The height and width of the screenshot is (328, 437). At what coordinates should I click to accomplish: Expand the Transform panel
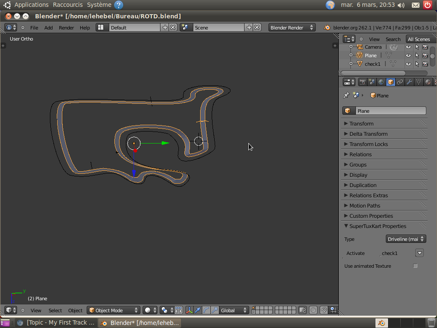tap(361, 123)
